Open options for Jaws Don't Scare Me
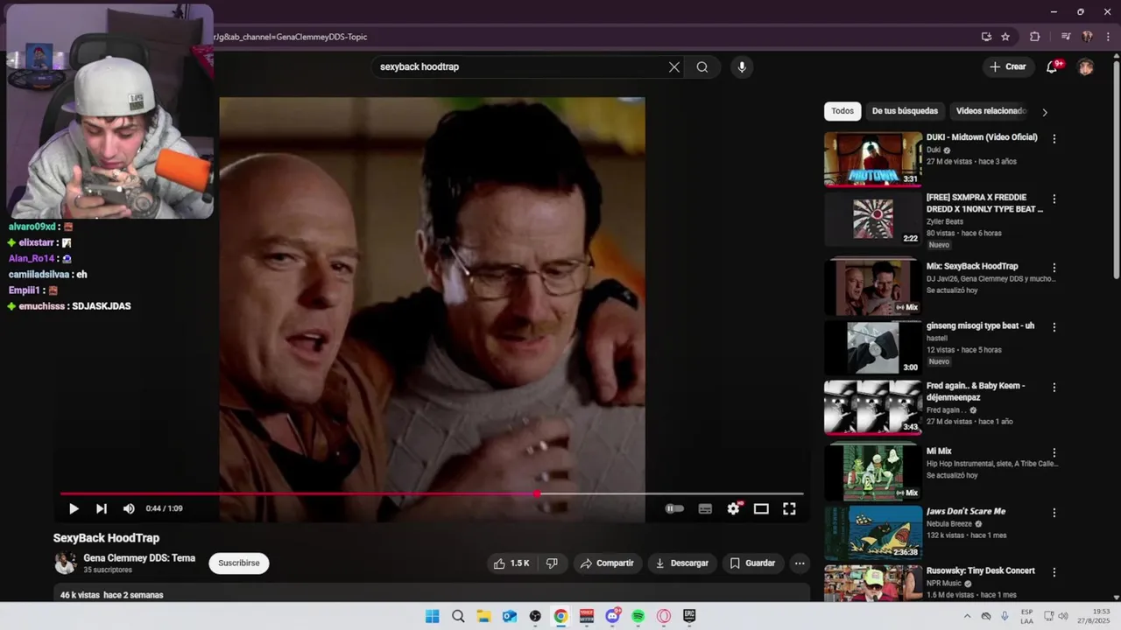The height and width of the screenshot is (630, 1121). (x=1054, y=513)
